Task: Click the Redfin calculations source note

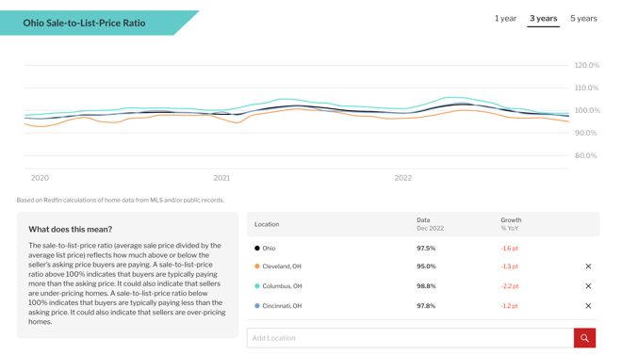Action: tap(121, 200)
